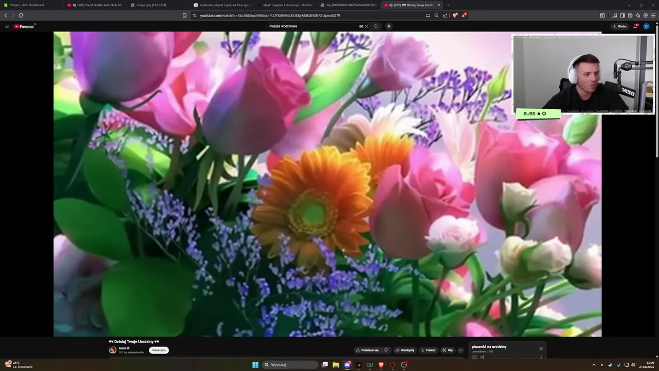Create a clip with 'Klip' button
659x371 pixels.
(x=447, y=350)
